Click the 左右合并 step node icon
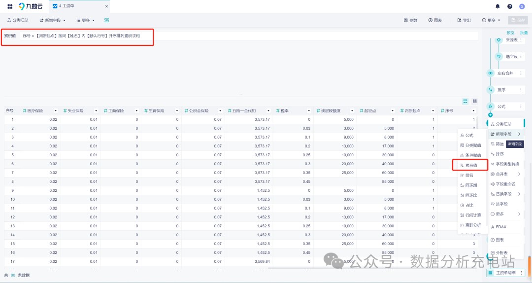 490,73
